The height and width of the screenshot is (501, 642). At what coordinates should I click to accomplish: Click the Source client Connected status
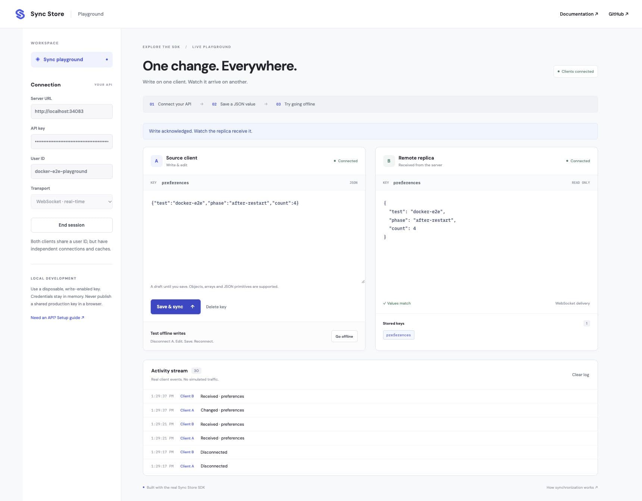click(346, 161)
